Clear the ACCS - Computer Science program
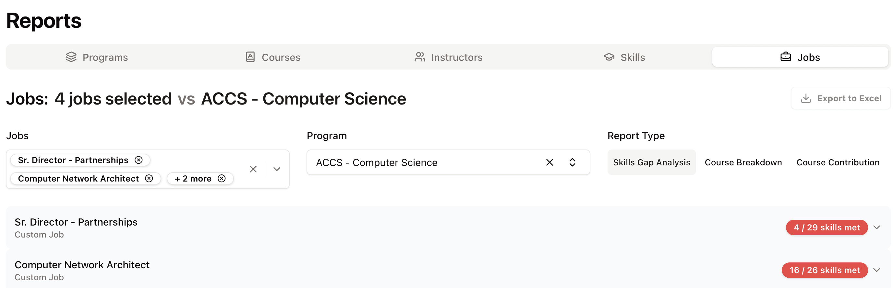The height and width of the screenshot is (288, 894). tap(550, 162)
